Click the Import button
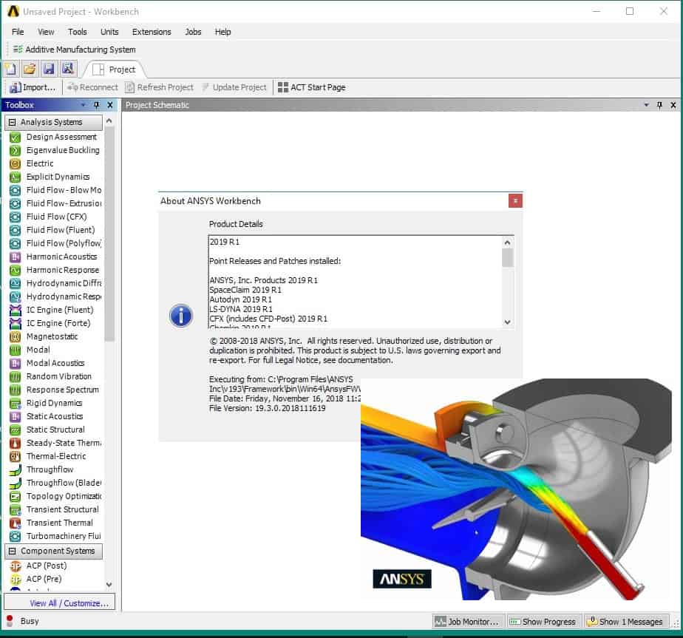This screenshot has width=683, height=638. (x=33, y=87)
